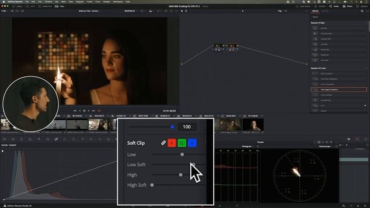Screen dimensions: 370x208
Task: Toggle the Gallery panel button
Action: coord(17,6)
